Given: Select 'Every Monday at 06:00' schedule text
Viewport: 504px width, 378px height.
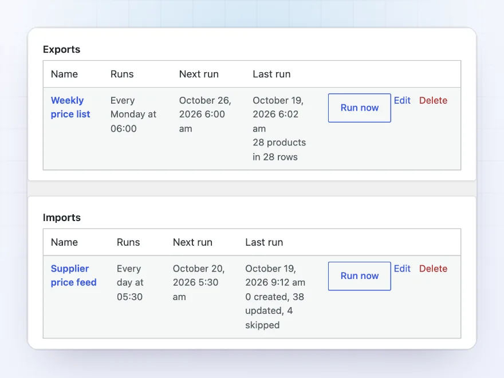Looking at the screenshot, I should pyautogui.click(x=133, y=115).
